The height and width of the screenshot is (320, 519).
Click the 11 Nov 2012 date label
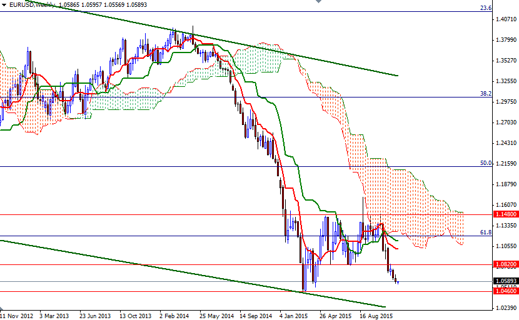pyautogui.click(x=17, y=316)
